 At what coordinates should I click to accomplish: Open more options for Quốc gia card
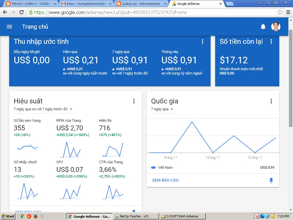(x=271, y=101)
